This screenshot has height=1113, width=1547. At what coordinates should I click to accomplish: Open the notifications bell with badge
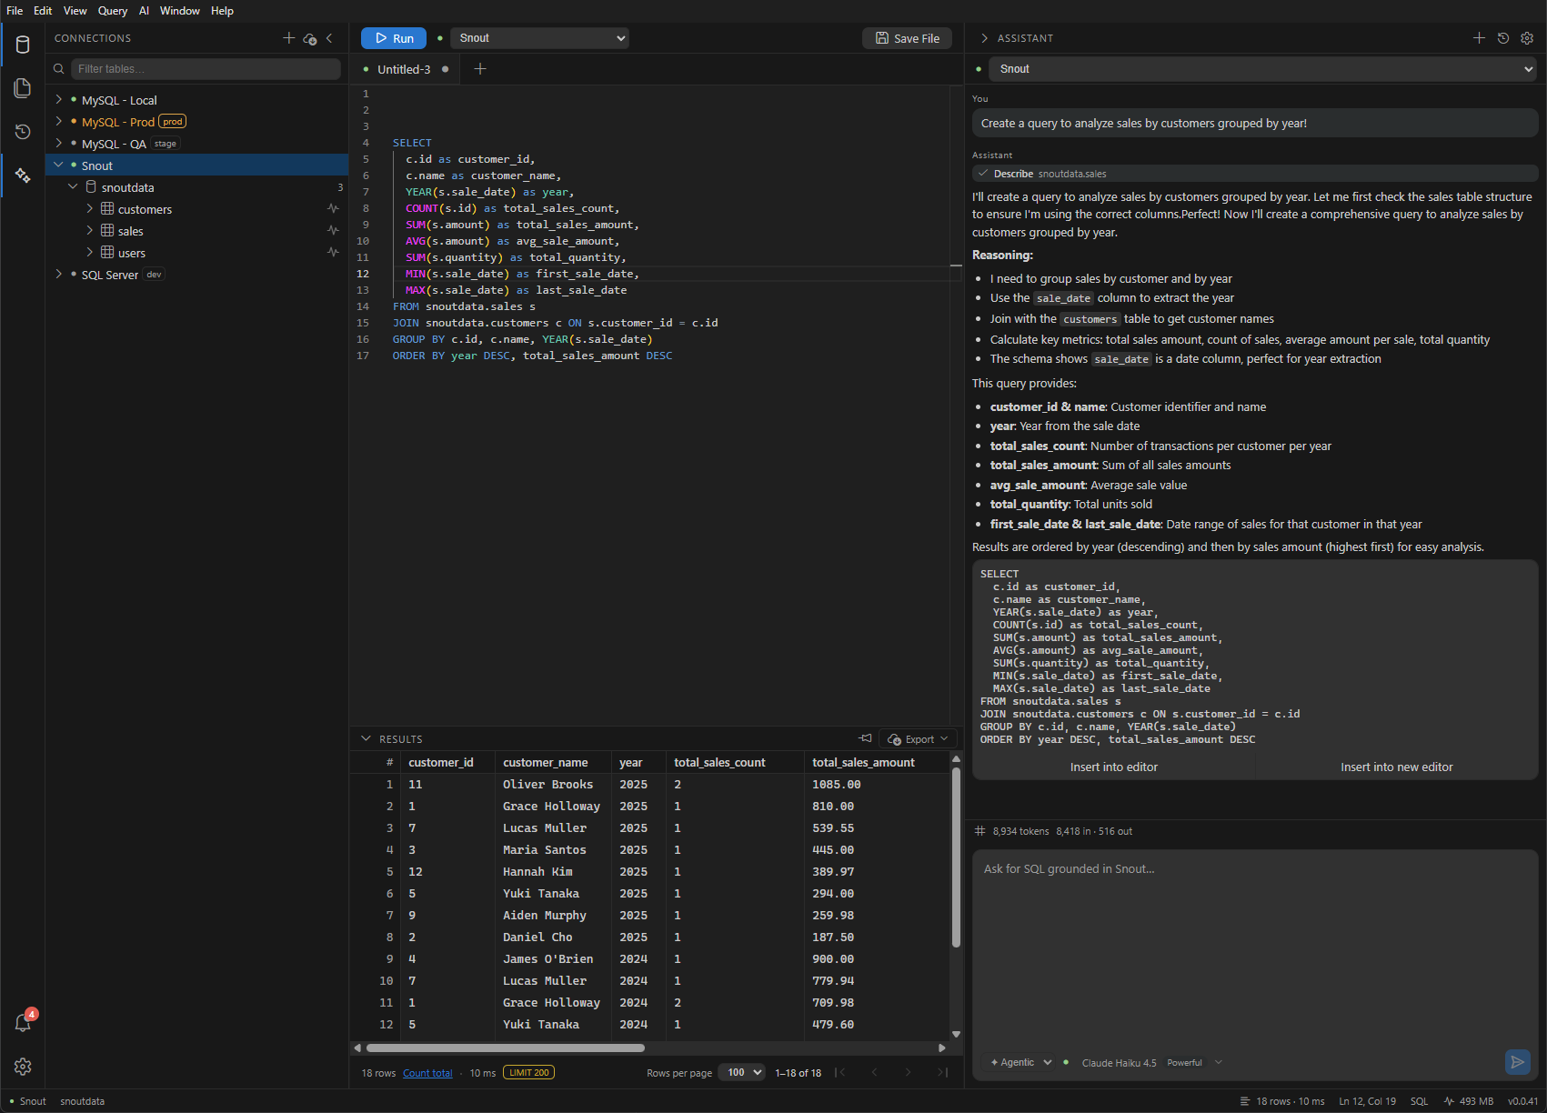pos(23,1023)
